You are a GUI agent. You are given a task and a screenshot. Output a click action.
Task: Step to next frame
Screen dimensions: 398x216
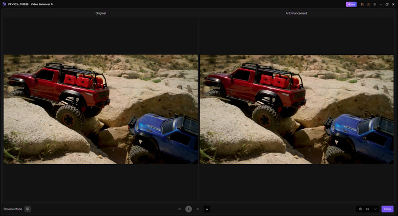(197, 209)
